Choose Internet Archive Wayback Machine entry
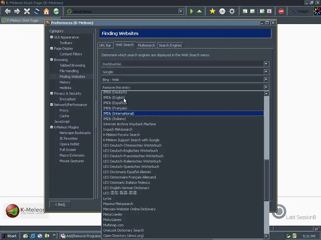 (183, 124)
